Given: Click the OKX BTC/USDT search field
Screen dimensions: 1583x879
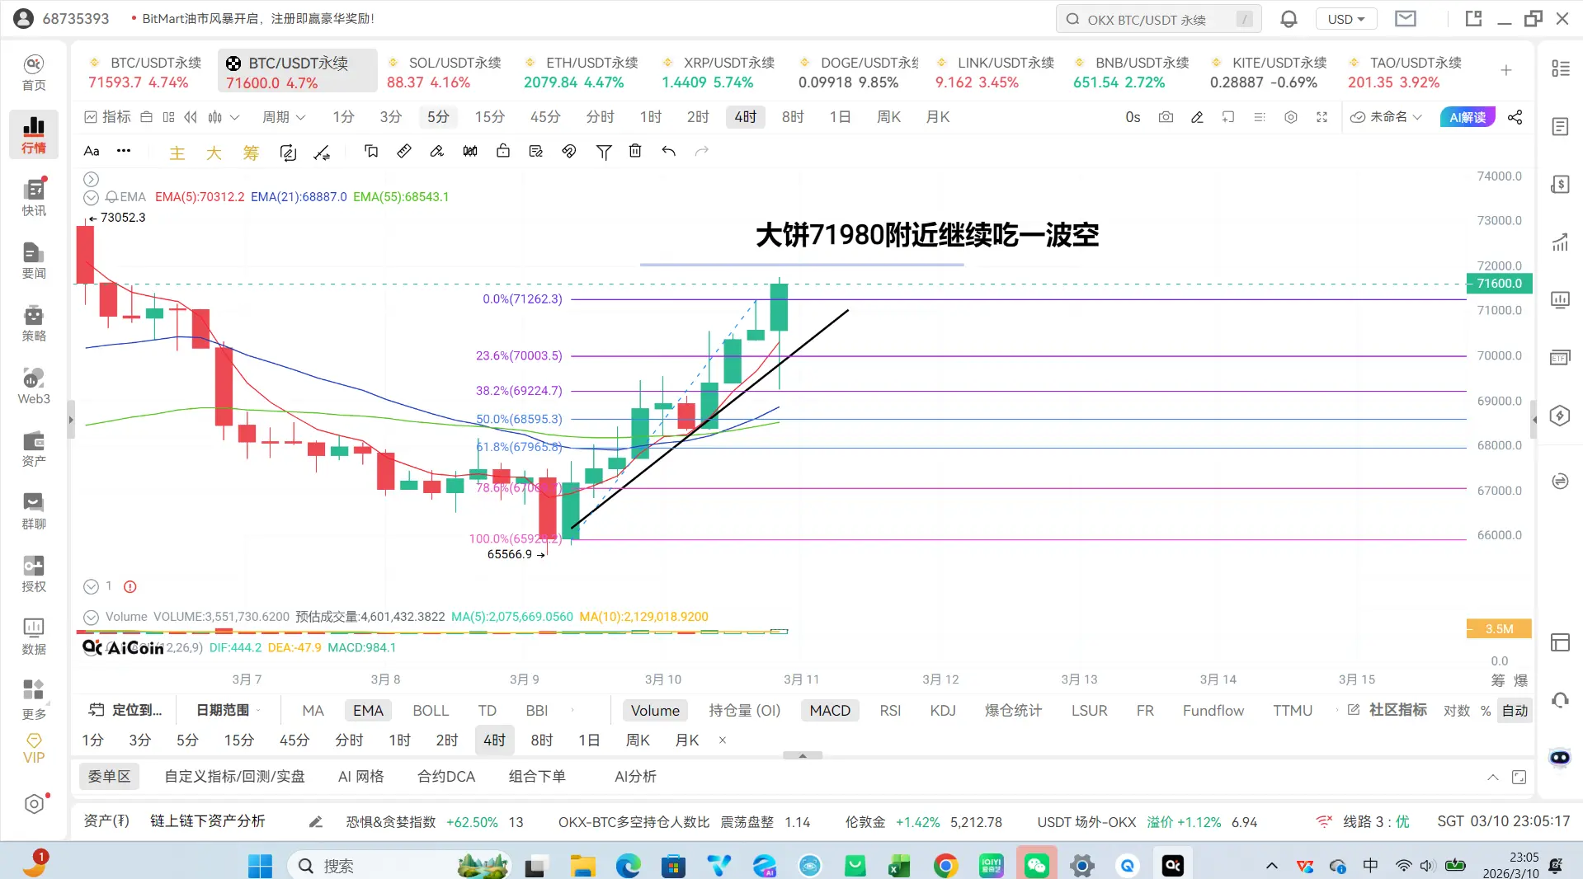Looking at the screenshot, I should (1158, 19).
